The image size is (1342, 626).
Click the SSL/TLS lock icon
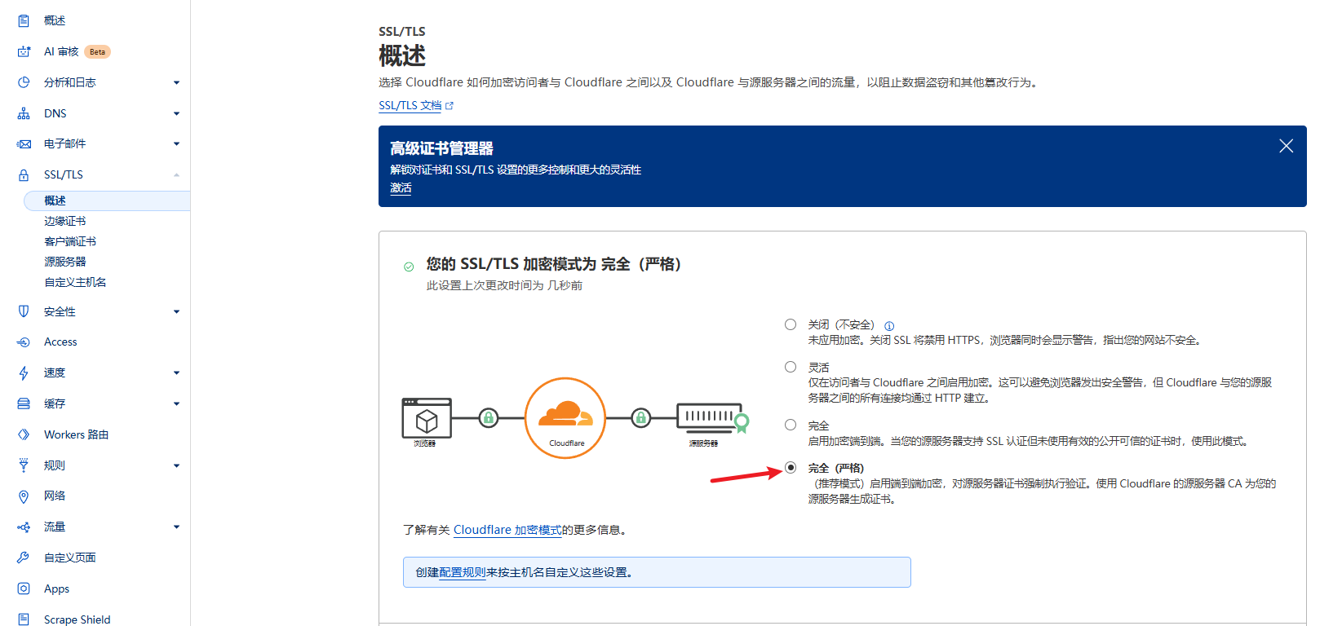click(24, 174)
